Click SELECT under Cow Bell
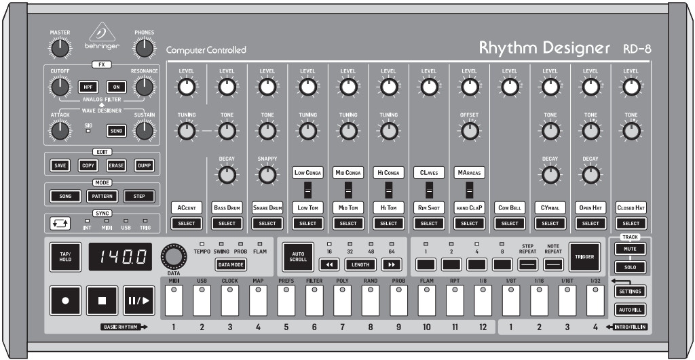695x360 pixels. tap(510, 224)
